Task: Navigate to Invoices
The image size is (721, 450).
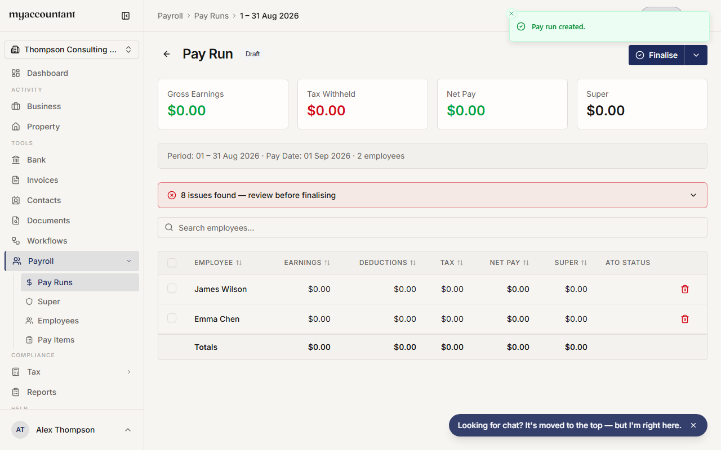Action: pos(72,180)
